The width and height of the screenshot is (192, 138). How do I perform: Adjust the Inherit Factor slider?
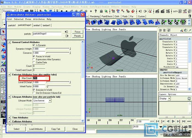tap(58, 86)
